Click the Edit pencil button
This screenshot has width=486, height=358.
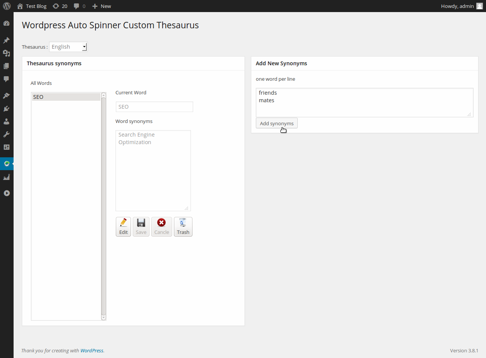pos(123,227)
